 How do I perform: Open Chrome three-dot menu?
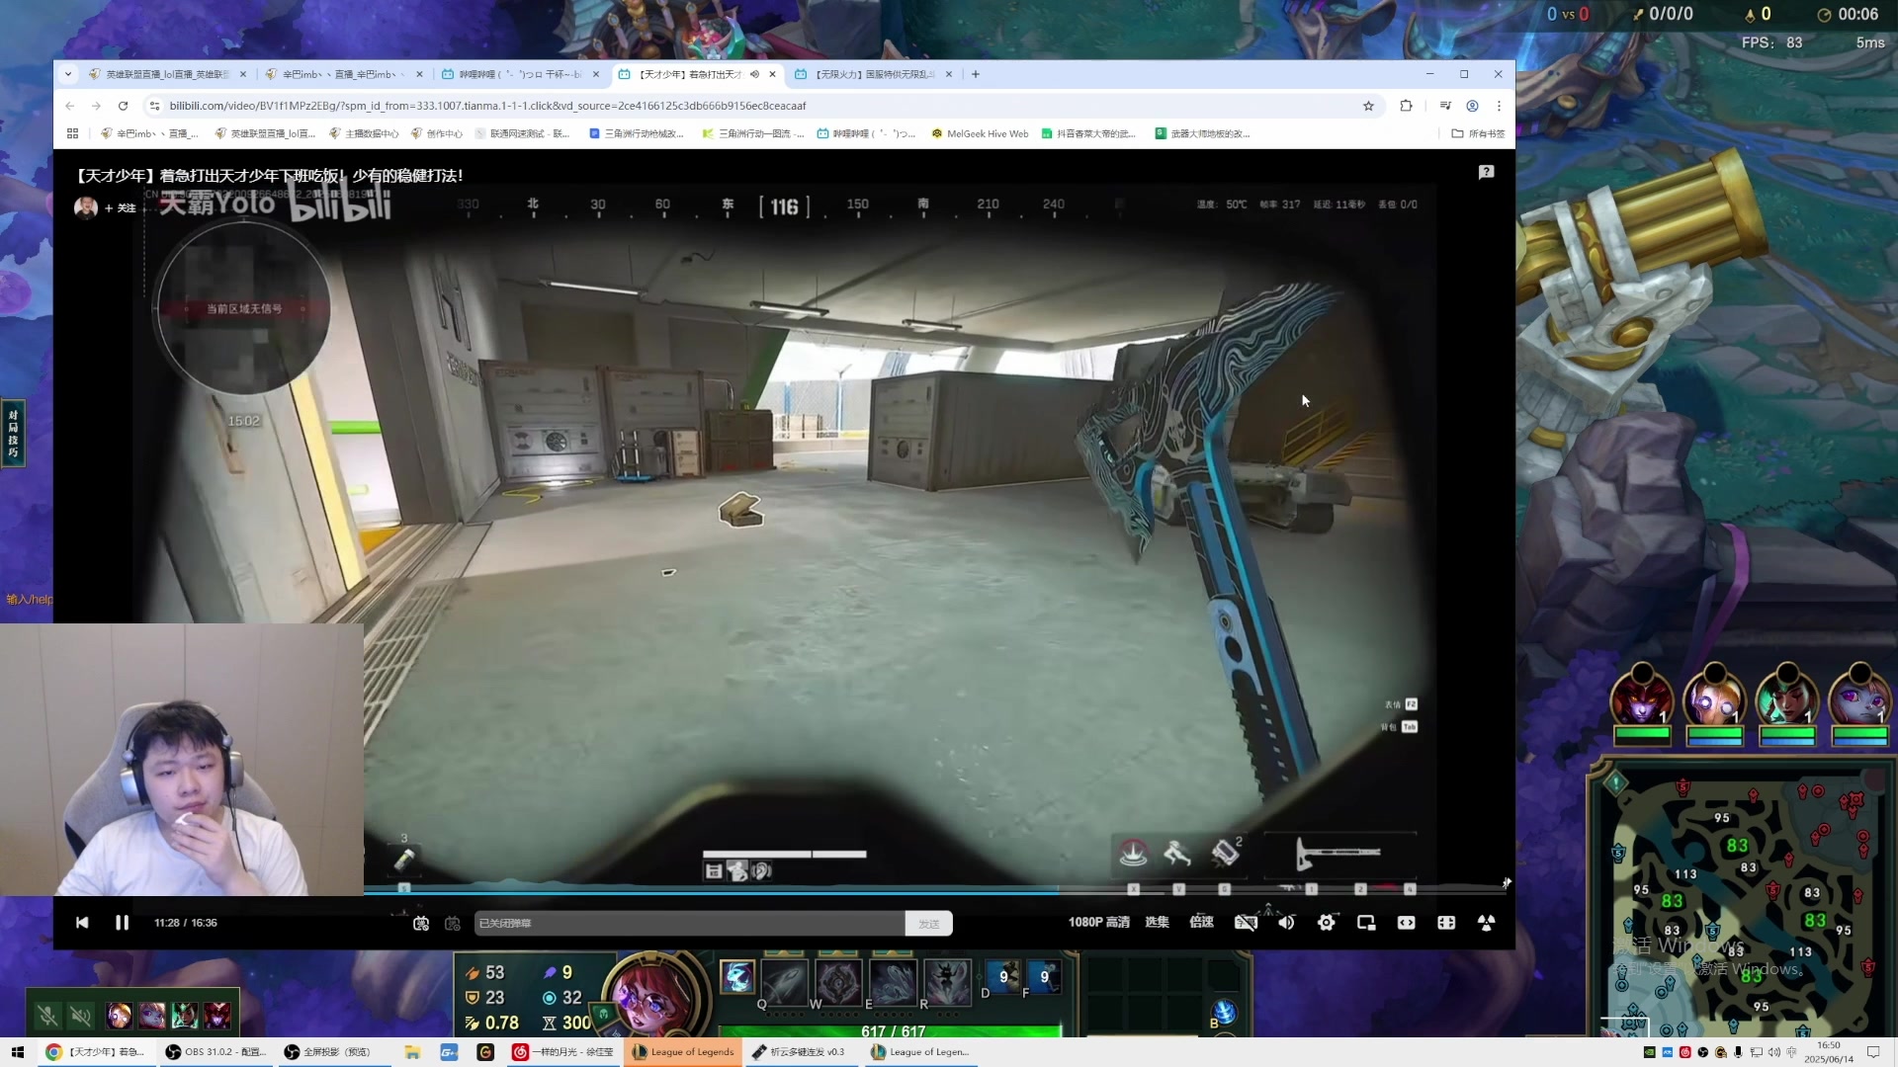click(1499, 106)
